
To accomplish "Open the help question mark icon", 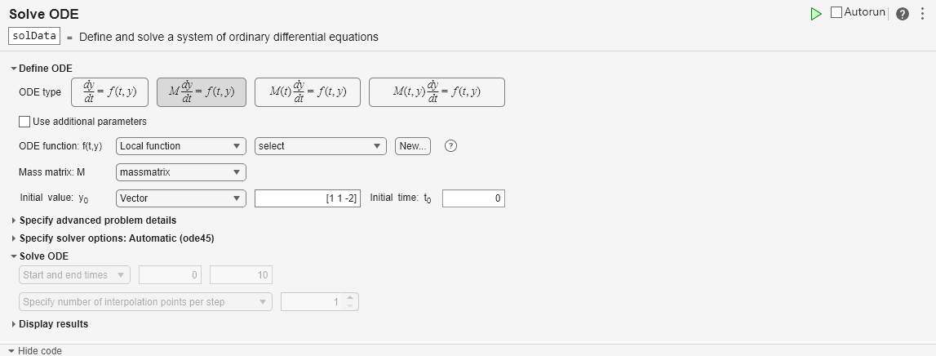I will tap(902, 14).
